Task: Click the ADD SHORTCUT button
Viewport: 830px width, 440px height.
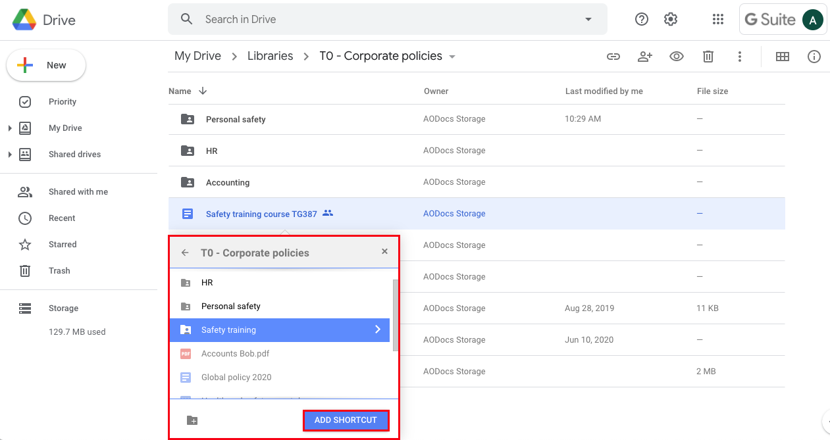Action: (346, 420)
